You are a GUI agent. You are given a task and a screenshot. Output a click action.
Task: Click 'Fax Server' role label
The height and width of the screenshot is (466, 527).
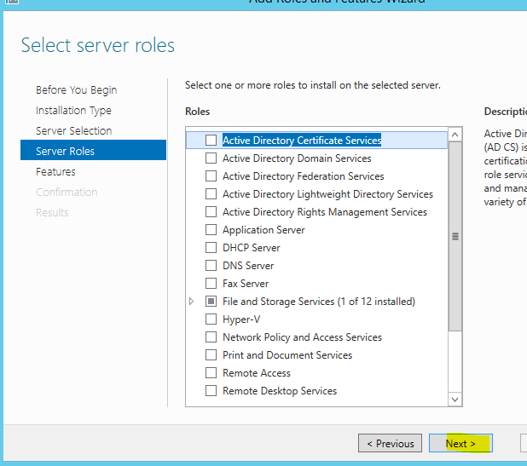[x=246, y=284]
